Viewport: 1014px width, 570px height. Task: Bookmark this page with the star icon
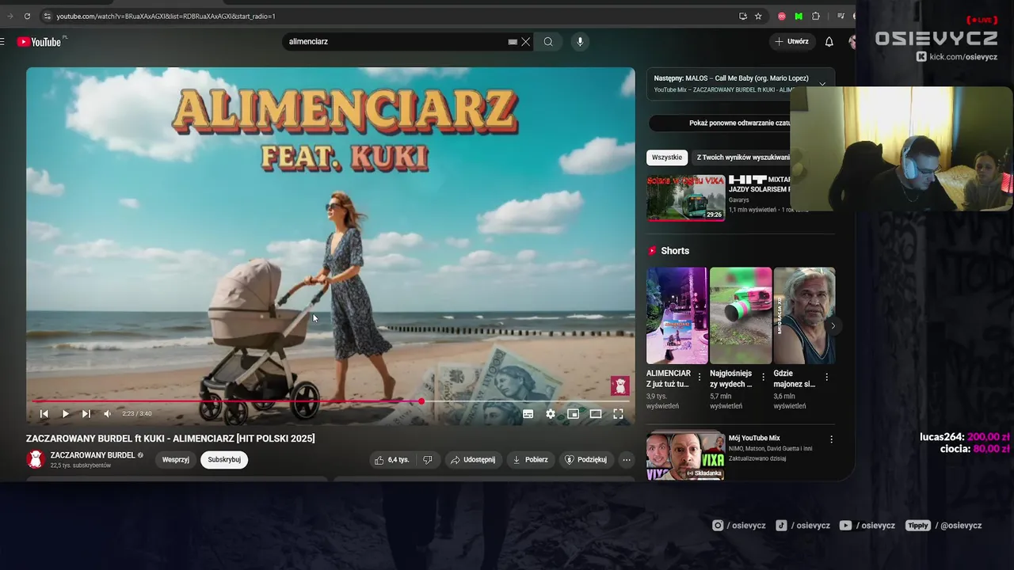coord(758,16)
